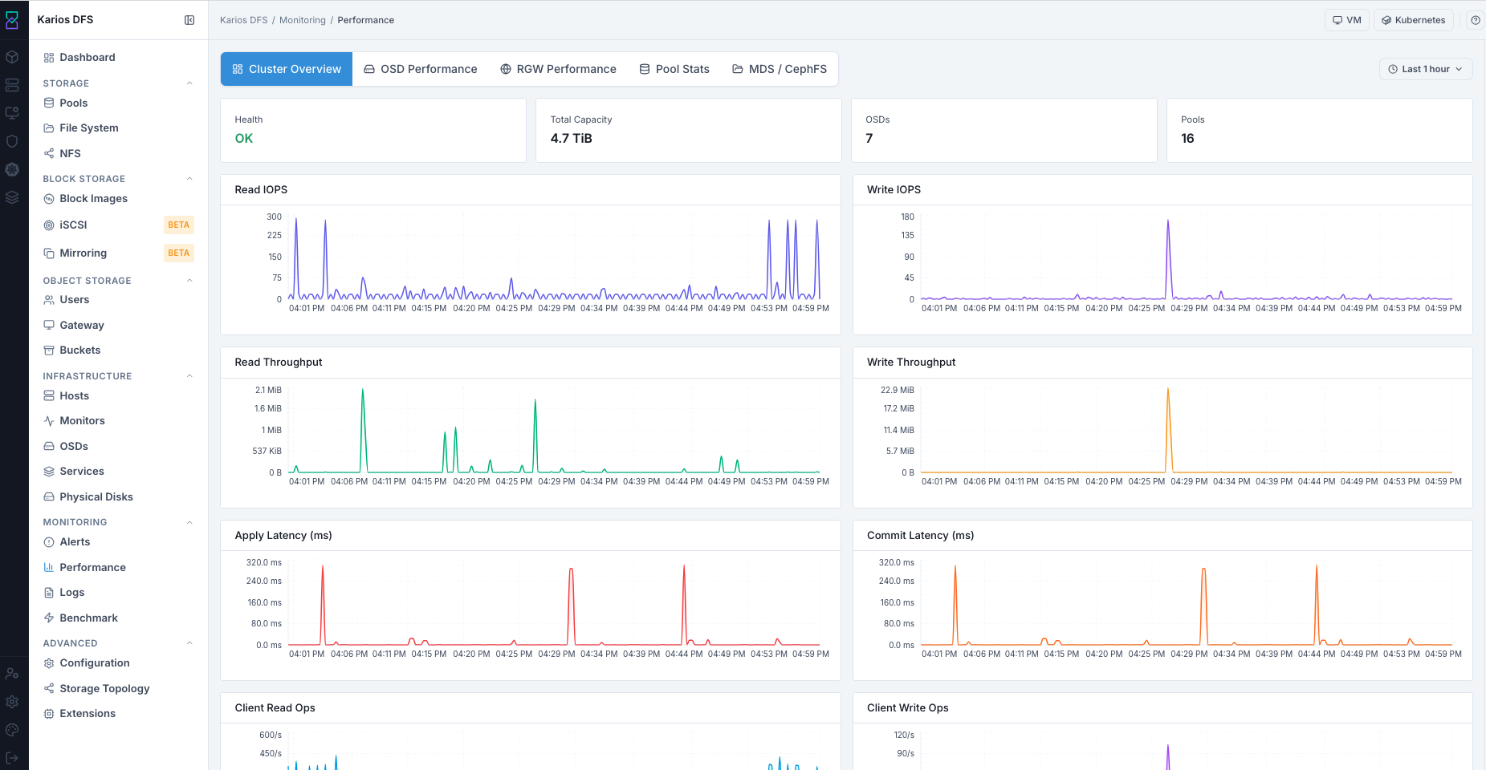Image resolution: width=1486 pixels, height=770 pixels.
Task: Click the Karios logo icon in the rail
Action: [x=12, y=20]
